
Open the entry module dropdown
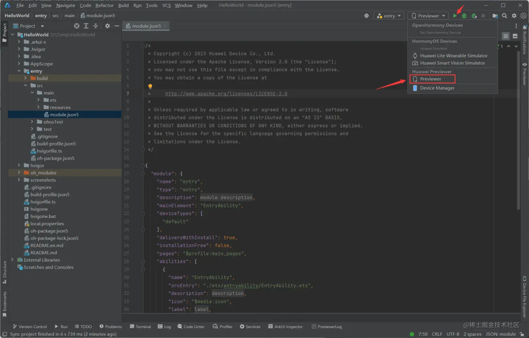(388, 16)
